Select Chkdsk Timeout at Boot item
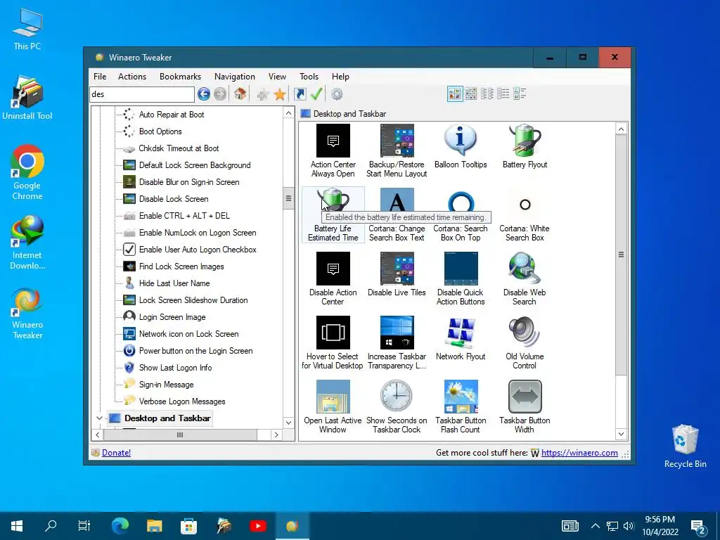This screenshot has height=540, width=720. tap(179, 148)
